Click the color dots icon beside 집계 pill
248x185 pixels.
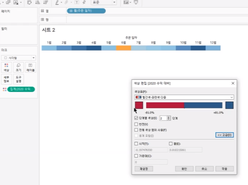[x=5, y=89]
